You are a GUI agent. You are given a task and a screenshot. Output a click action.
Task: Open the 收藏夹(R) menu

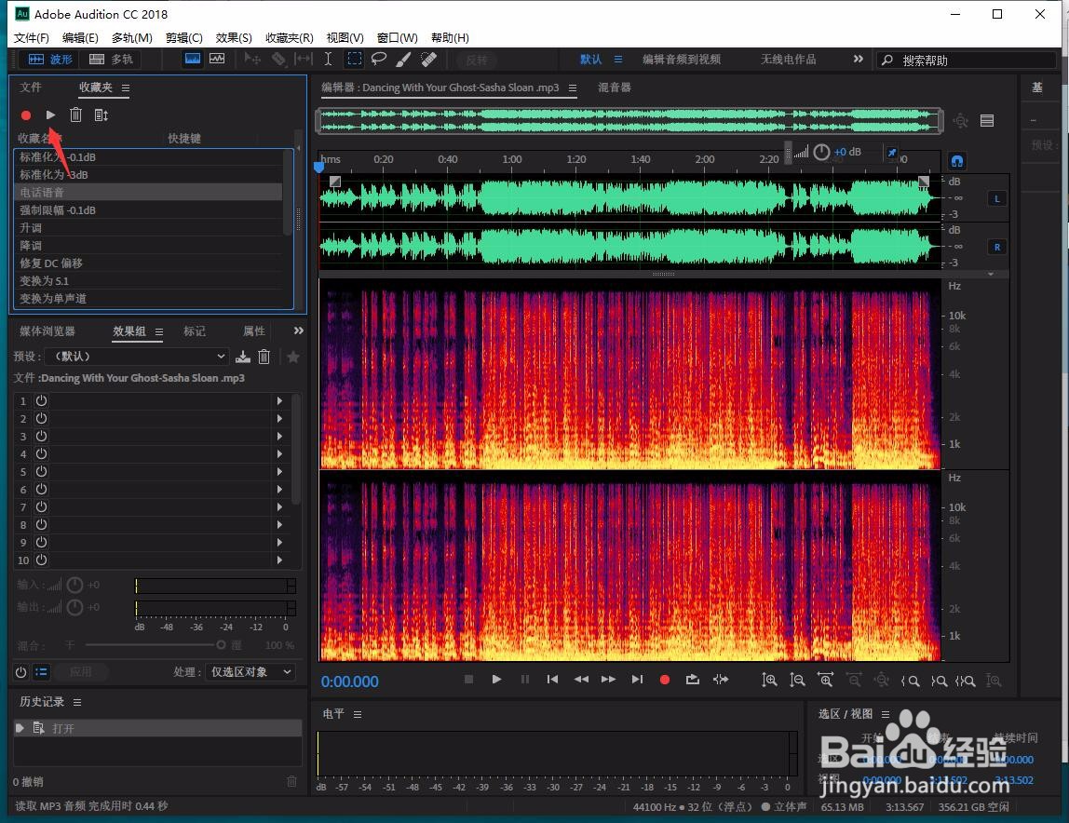tap(290, 37)
